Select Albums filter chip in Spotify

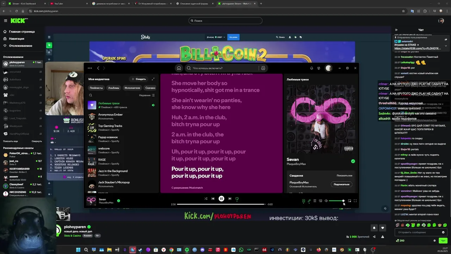pos(113,88)
